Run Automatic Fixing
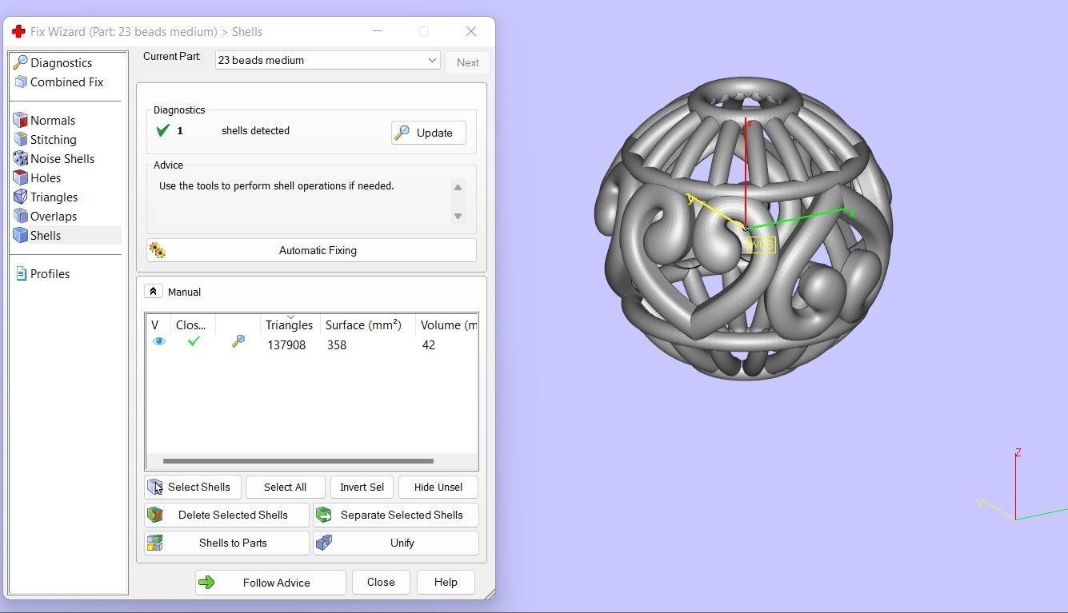The width and height of the screenshot is (1068, 613). [311, 250]
